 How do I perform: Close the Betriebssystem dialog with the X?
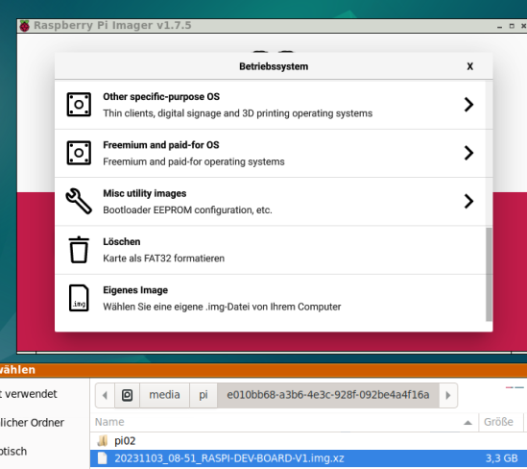pyautogui.click(x=469, y=66)
